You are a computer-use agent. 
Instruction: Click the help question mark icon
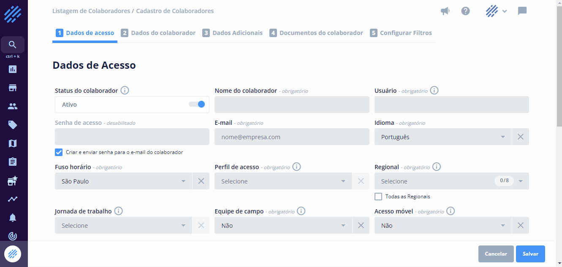pyautogui.click(x=465, y=11)
